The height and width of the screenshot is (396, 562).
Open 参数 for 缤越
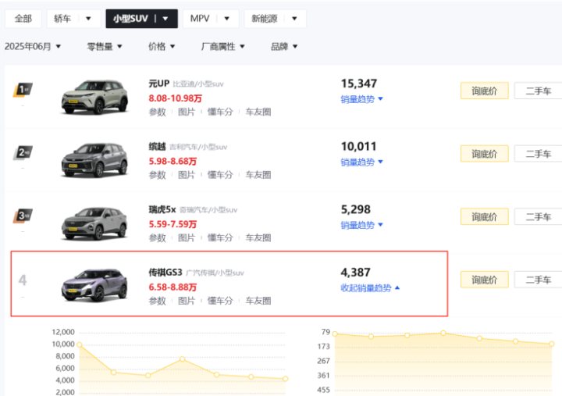pos(158,175)
